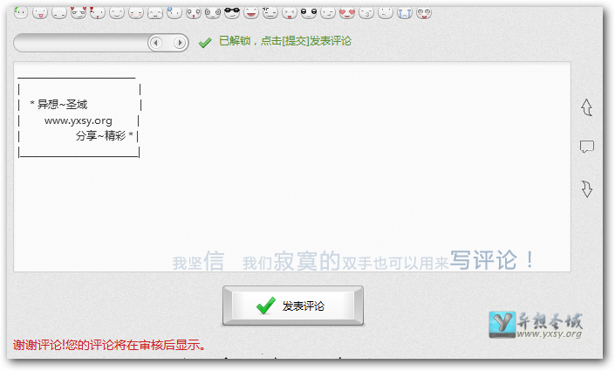Click the up arrow icon beside comment box
The width and height of the screenshot is (615, 371).
[x=587, y=106]
